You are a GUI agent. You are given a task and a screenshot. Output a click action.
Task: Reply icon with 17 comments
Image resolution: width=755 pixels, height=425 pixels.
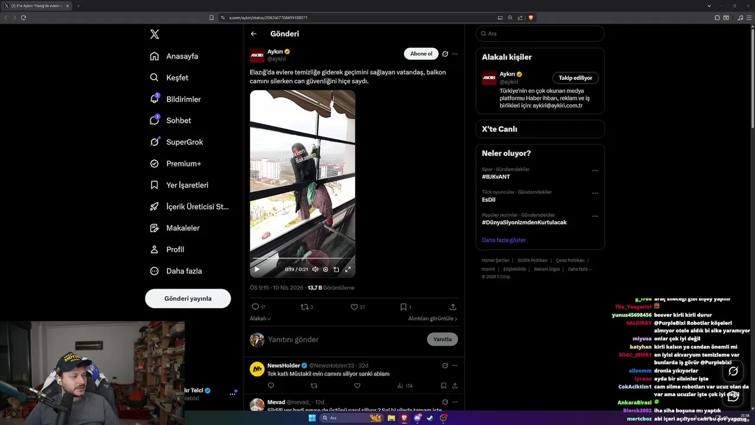258,307
